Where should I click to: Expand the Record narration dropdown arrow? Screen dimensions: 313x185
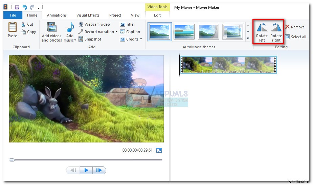point(116,32)
